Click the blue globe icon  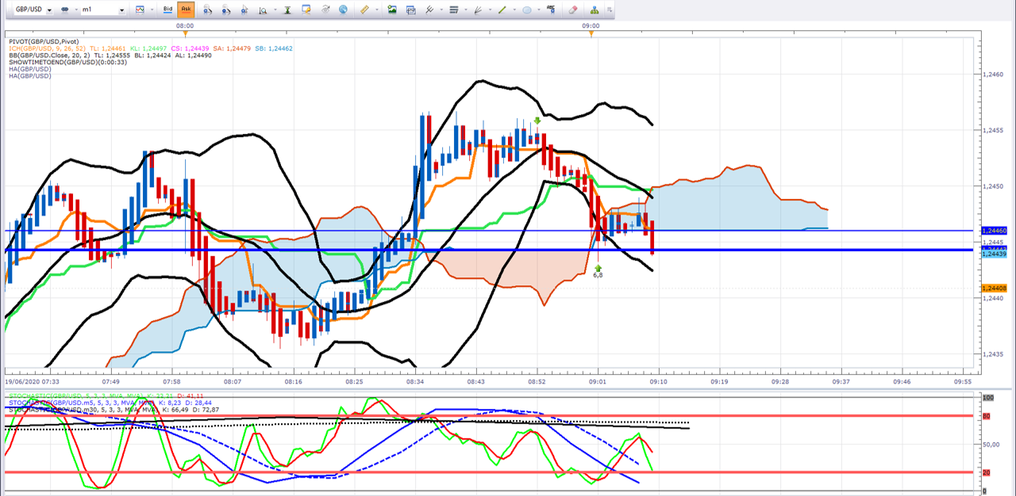(342, 10)
